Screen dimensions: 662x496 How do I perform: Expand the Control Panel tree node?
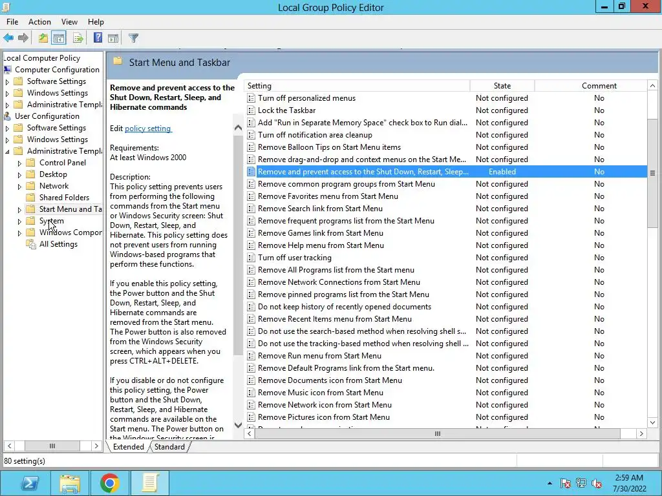click(19, 163)
